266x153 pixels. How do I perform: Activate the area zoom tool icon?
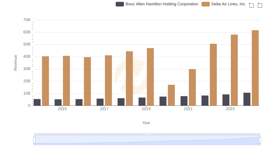click(x=251, y=5)
